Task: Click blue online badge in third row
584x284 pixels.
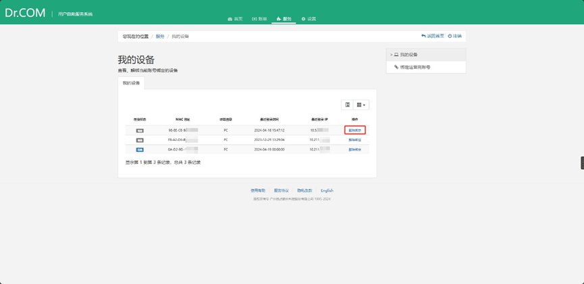Action: (140, 149)
